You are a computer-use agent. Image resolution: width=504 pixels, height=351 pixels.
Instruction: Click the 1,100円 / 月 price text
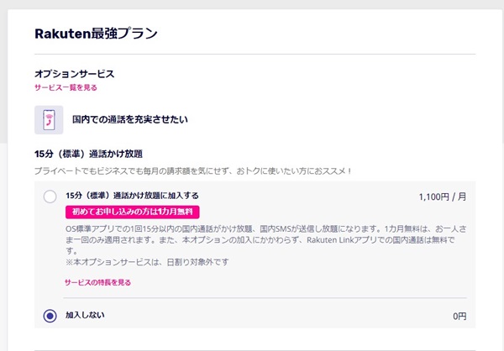coord(443,196)
